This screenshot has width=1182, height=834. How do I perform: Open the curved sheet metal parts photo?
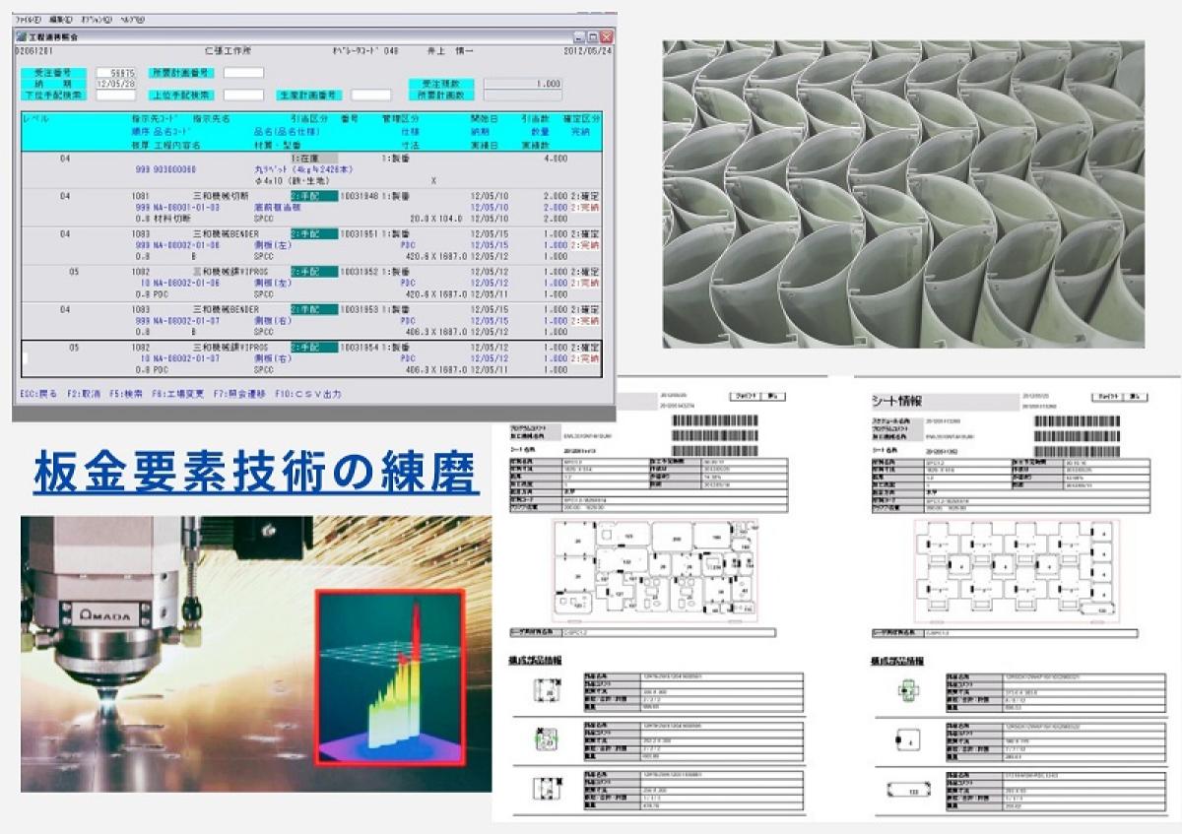click(x=902, y=194)
